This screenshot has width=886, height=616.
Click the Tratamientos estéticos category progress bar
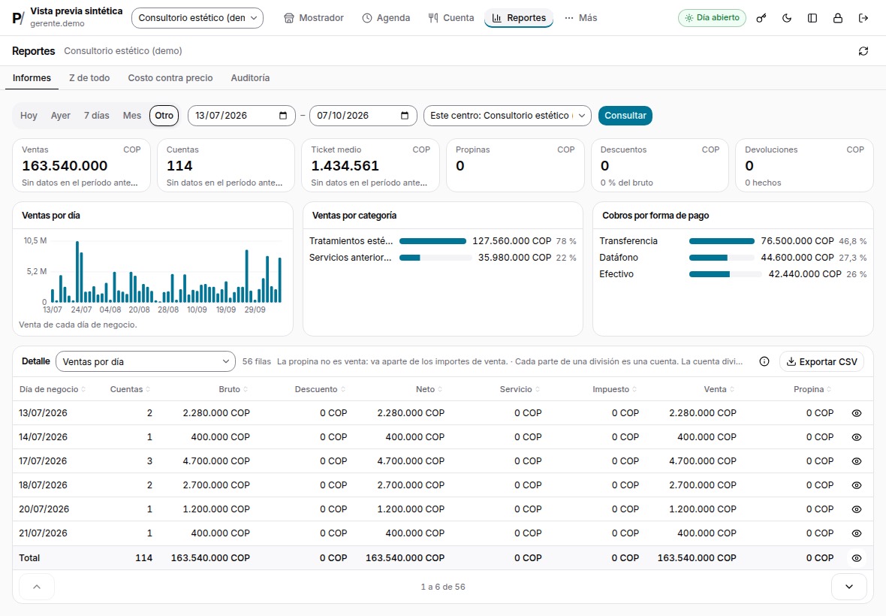pos(432,241)
